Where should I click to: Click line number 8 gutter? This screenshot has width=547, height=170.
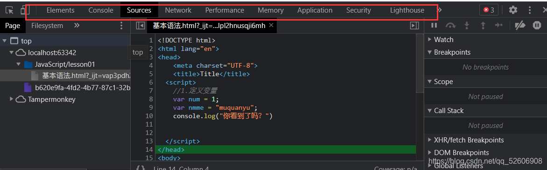tap(151, 99)
